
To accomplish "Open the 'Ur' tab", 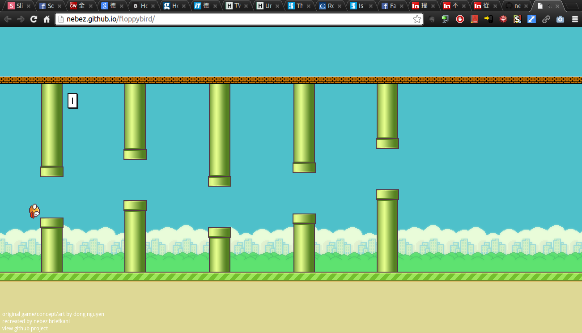I will pos(268,6).
